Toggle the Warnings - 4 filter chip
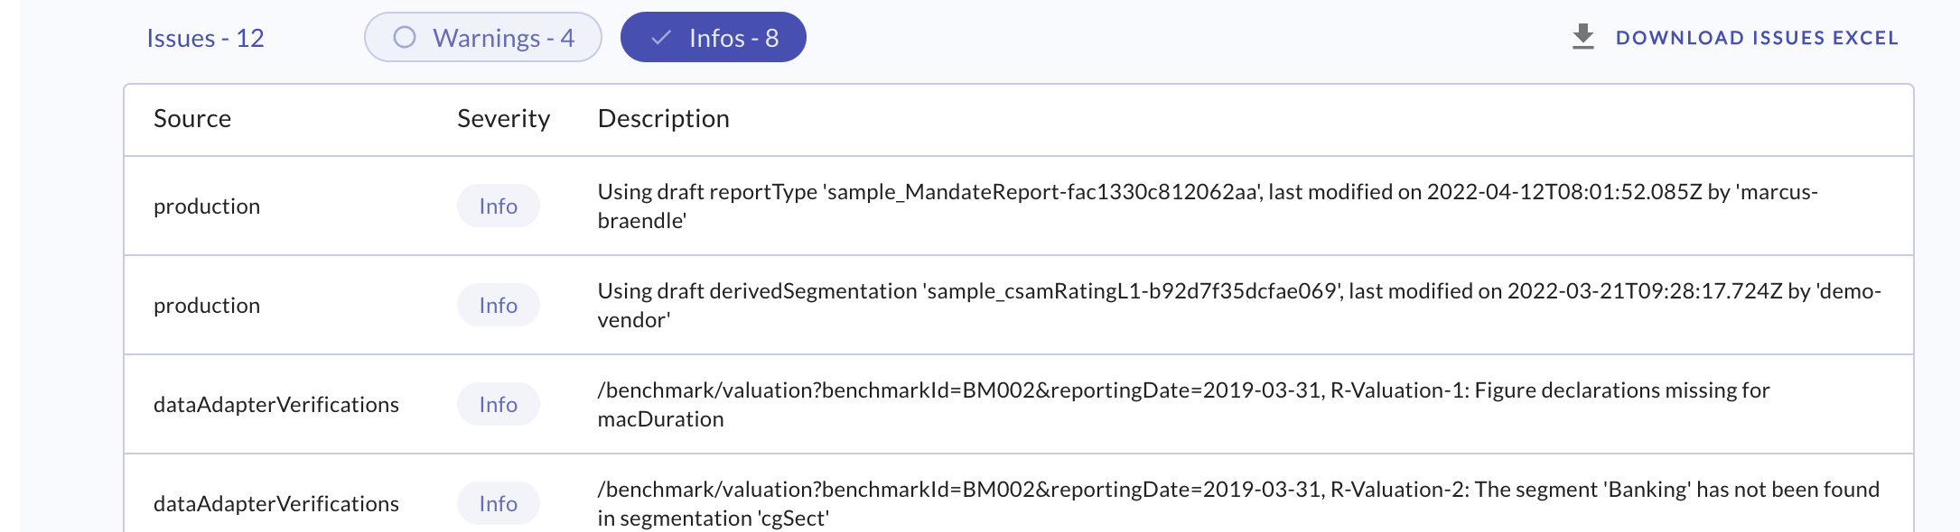The height and width of the screenshot is (532, 1960). 483,38
